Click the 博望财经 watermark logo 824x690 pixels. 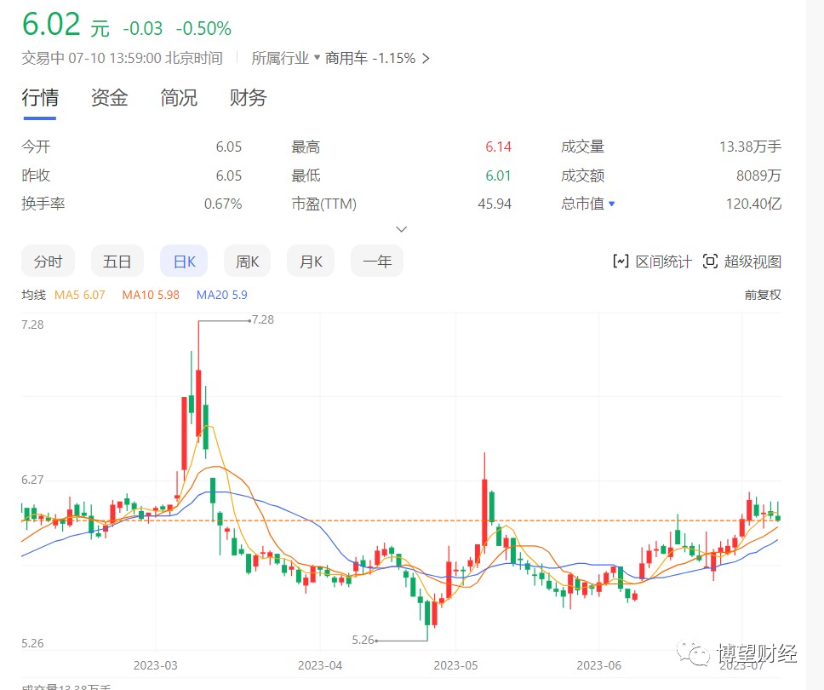[745, 654]
